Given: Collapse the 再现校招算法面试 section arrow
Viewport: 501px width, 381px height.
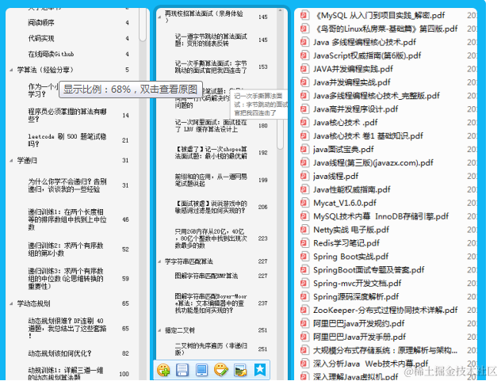Looking at the screenshot, I should 159,17.
